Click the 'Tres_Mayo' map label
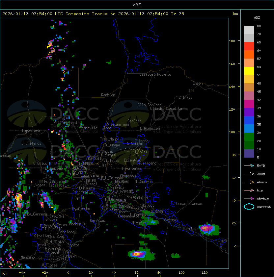This screenshot has width=274, height=277. pyautogui.click(x=109, y=139)
